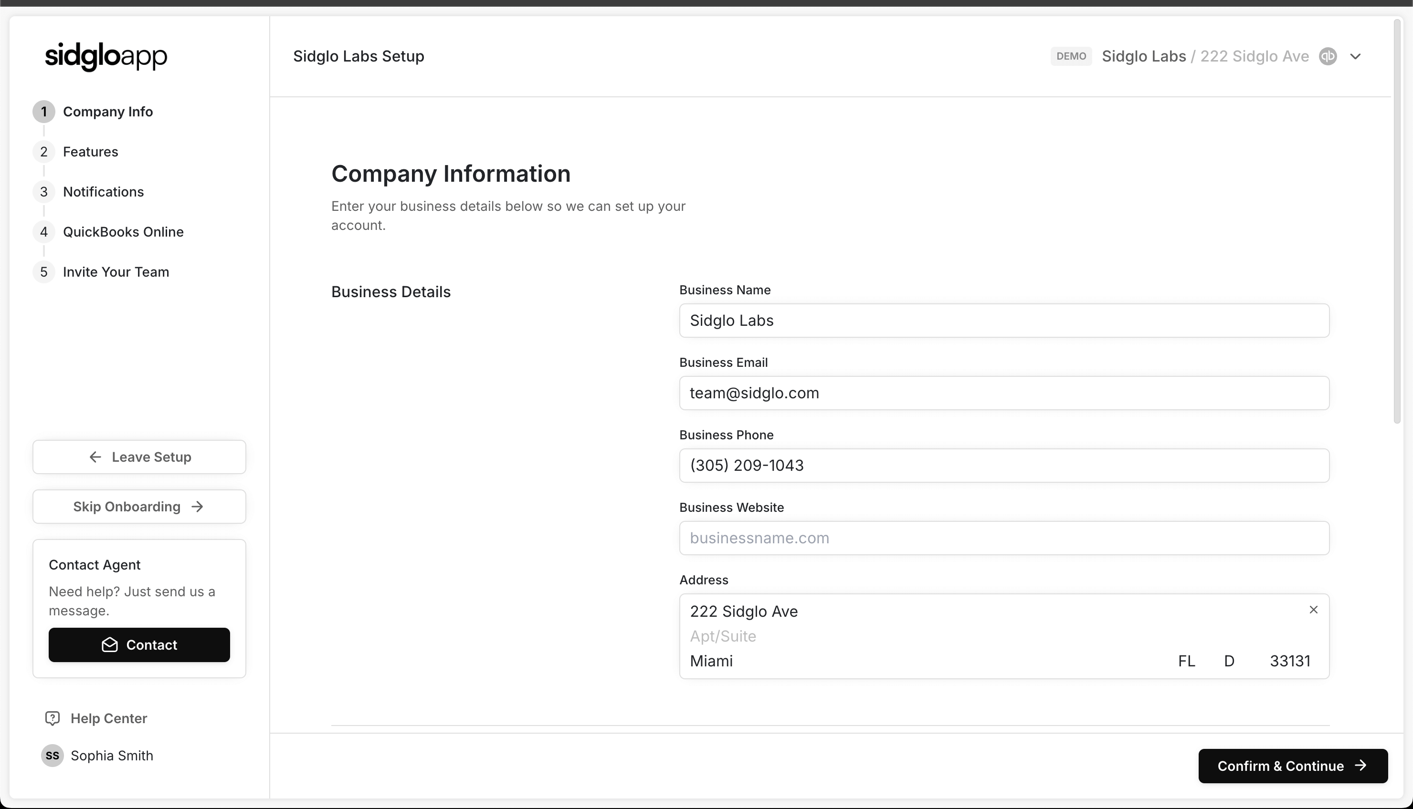Click the step 2 number circle
The image size is (1413, 809).
point(44,152)
